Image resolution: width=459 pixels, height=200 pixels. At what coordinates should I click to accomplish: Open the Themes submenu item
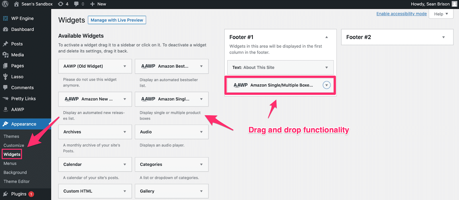click(11, 137)
